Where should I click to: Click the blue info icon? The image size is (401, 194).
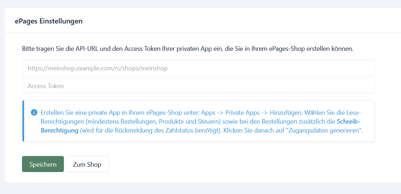[x=34, y=112]
